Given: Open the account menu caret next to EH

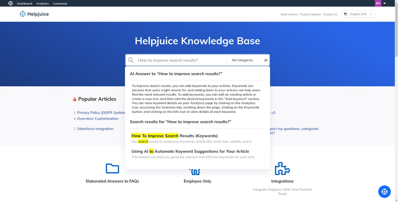Looking at the screenshot, I should (x=384, y=3).
